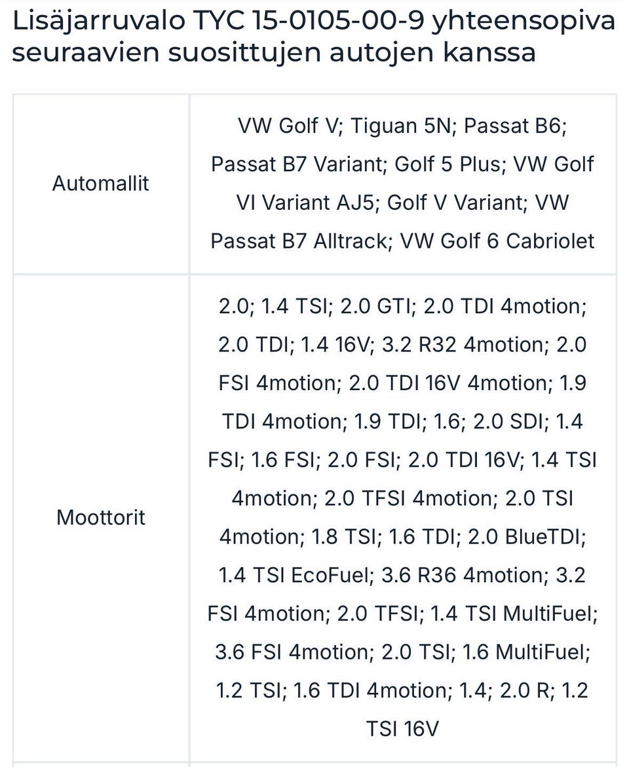629x767 pixels.
Task: Click the VW Golf 6 Cabriolet text
Action: tap(498, 241)
